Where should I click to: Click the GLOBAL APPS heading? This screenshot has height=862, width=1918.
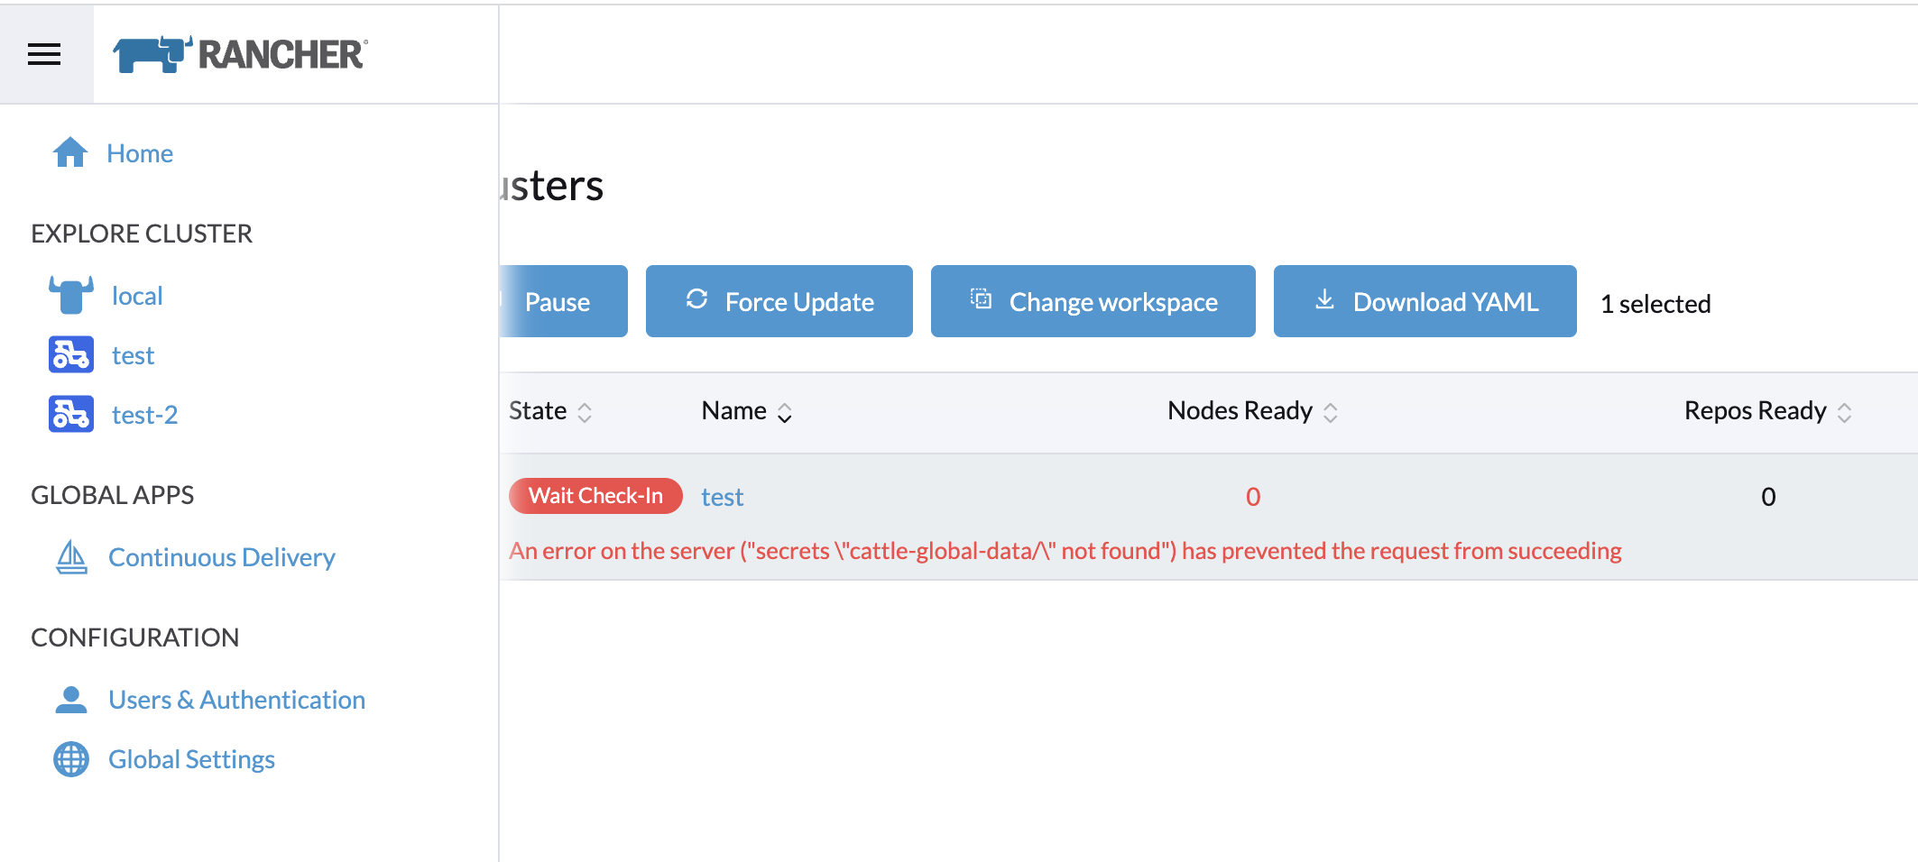click(x=113, y=495)
